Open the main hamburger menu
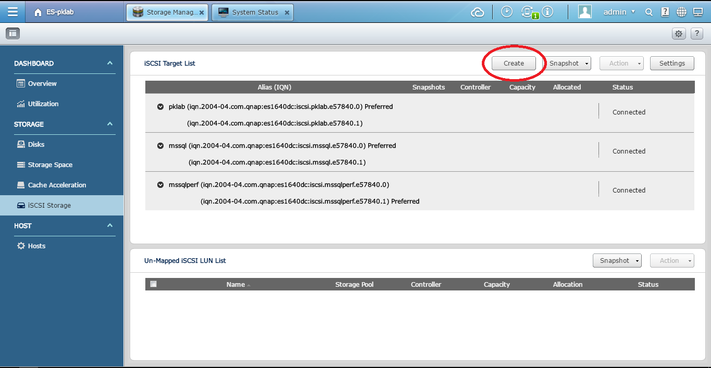Screen dimensions: 711x368 13,12
